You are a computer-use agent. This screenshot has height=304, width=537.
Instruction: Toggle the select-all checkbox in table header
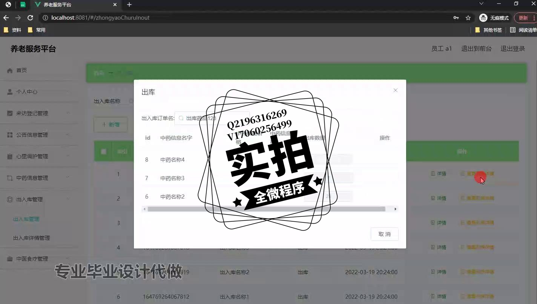(103, 151)
